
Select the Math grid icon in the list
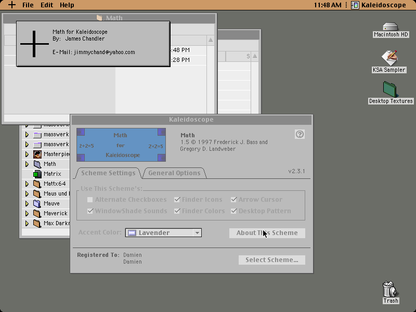tap(37, 164)
